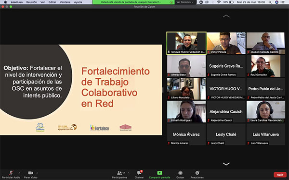289x180 pixels.
Task: Show next participants with the down chevron
Action: [x=226, y=164]
